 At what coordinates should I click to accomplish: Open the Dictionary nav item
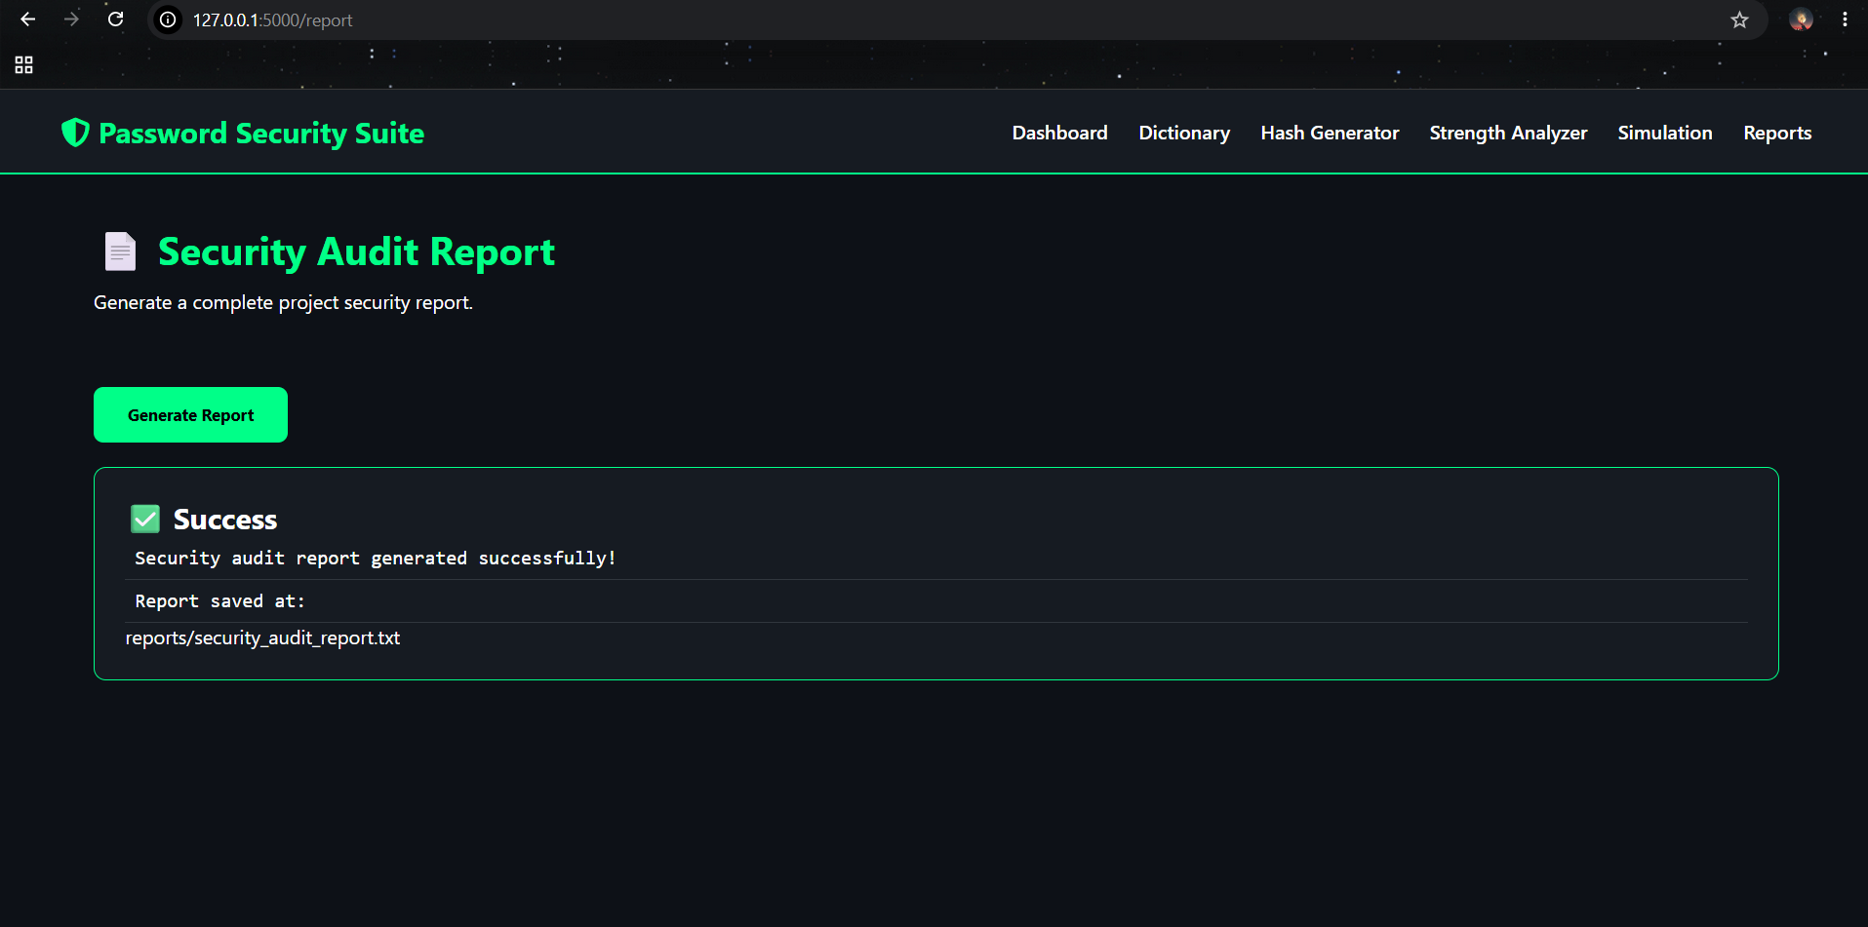pyautogui.click(x=1184, y=133)
